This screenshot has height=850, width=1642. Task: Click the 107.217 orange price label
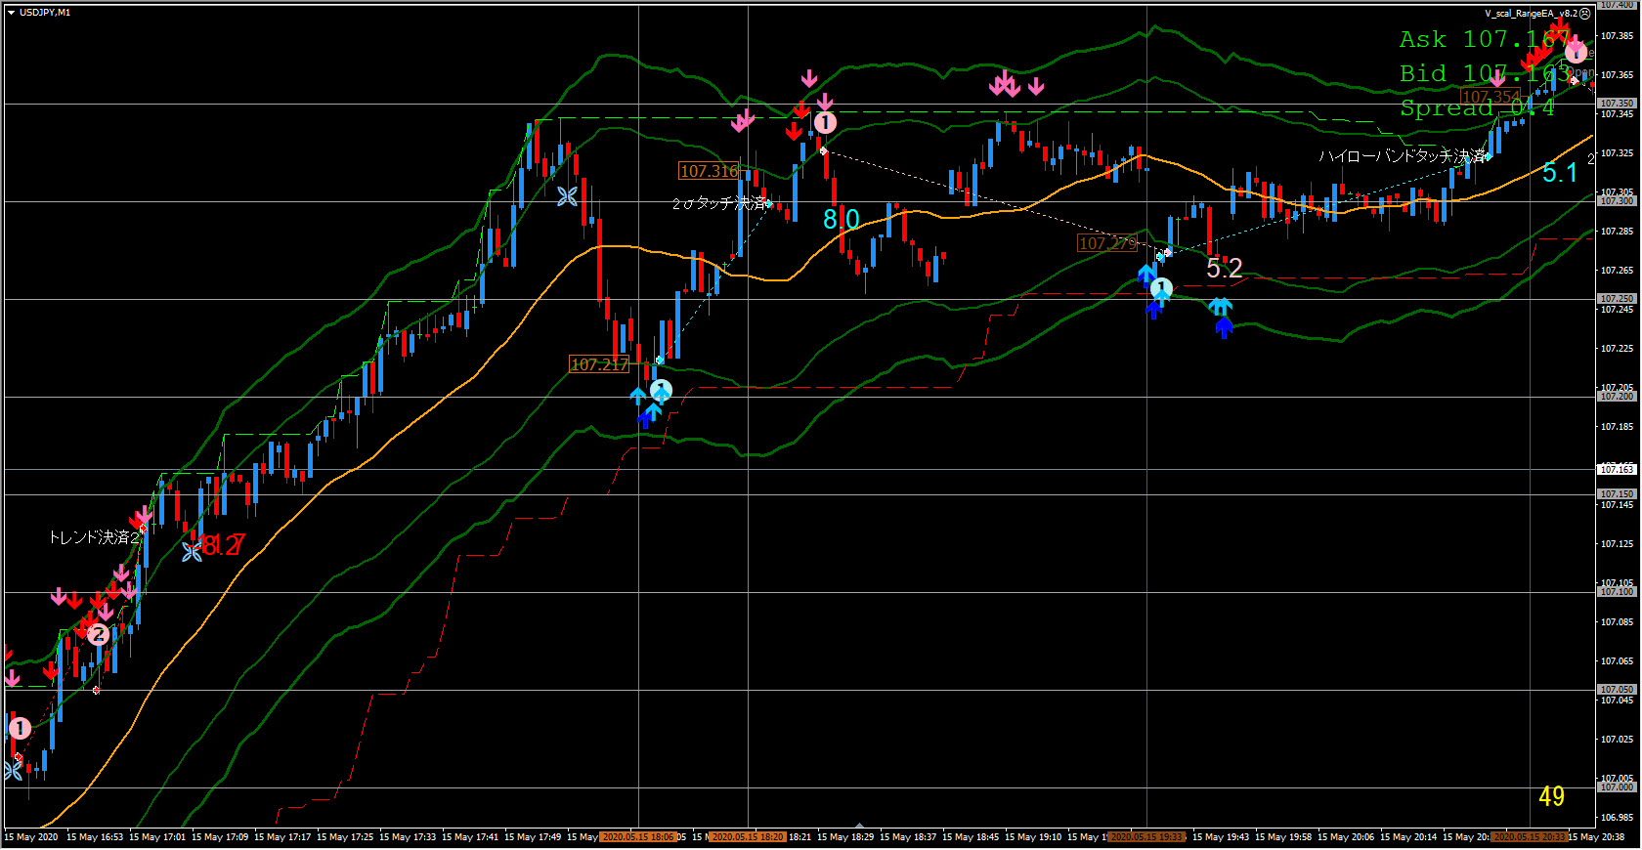[599, 364]
